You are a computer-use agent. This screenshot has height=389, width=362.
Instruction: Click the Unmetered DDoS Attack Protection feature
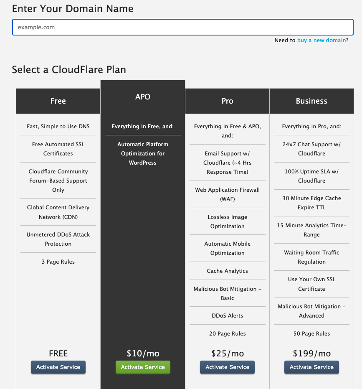[x=58, y=239]
